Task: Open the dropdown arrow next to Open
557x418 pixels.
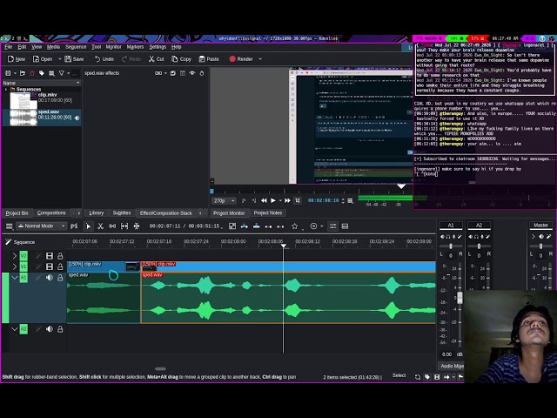Action: tap(60, 59)
